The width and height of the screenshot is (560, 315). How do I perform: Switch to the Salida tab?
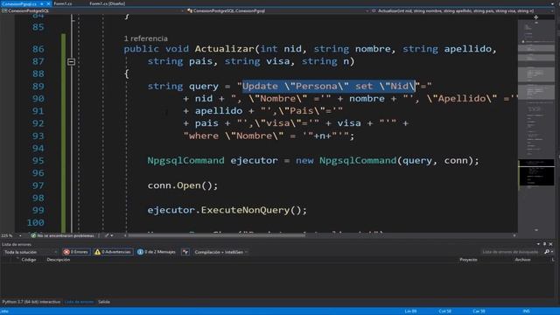[x=104, y=302]
